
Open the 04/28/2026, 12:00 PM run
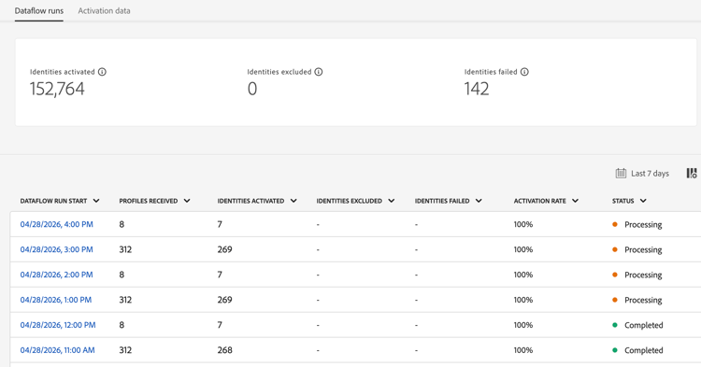[x=58, y=325]
